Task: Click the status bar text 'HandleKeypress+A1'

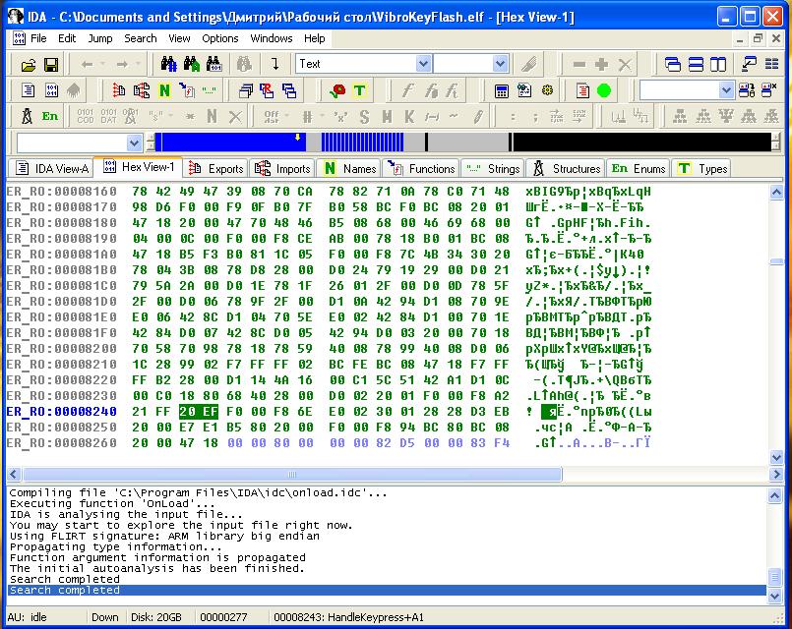Action: tap(376, 617)
